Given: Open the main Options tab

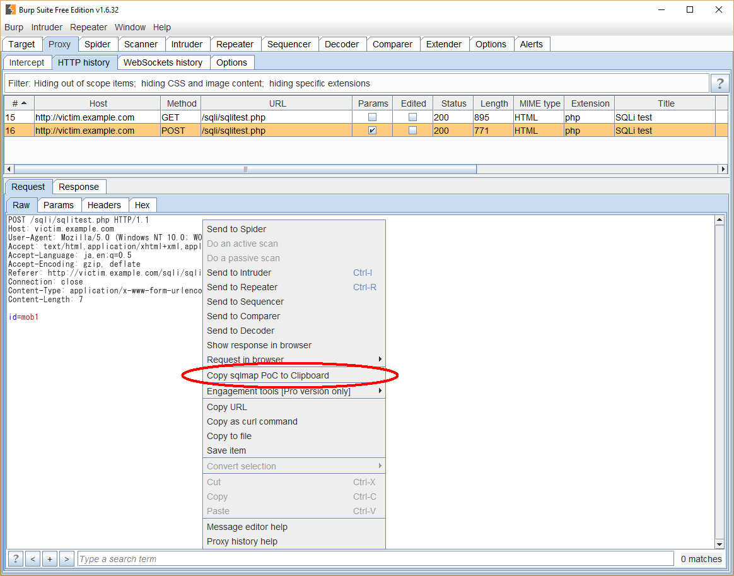Looking at the screenshot, I should click(x=491, y=44).
